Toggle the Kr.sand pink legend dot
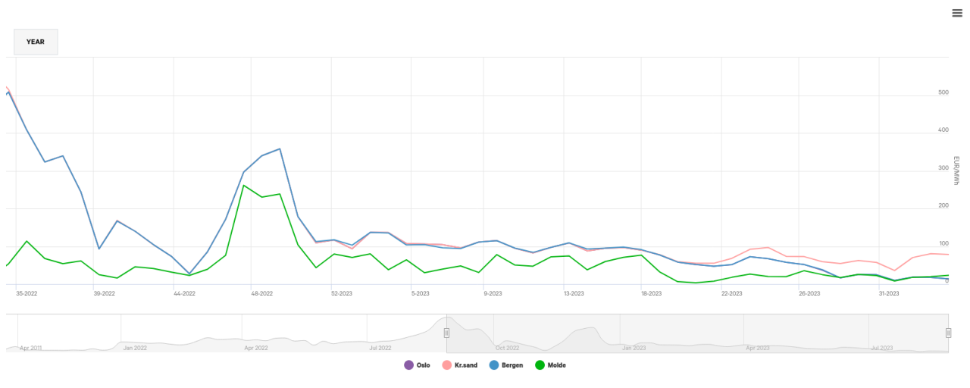The height and width of the screenshot is (388, 970). (x=446, y=365)
